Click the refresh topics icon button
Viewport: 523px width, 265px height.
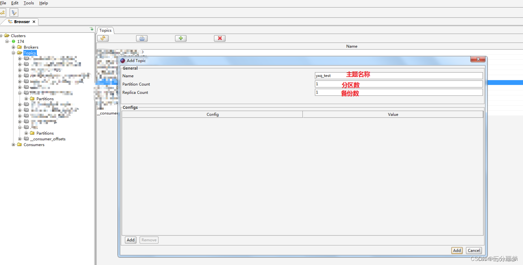tap(103, 38)
